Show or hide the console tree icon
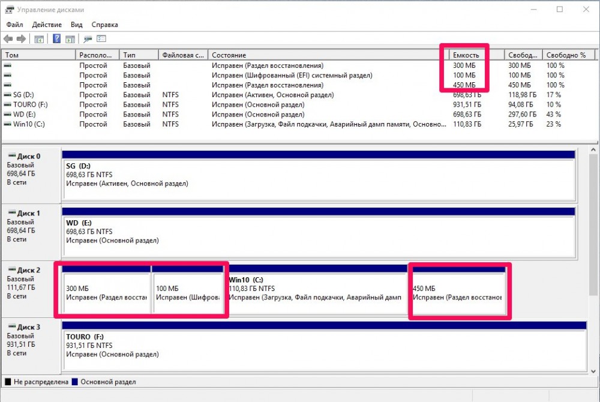The height and width of the screenshot is (402, 600). pos(39,38)
